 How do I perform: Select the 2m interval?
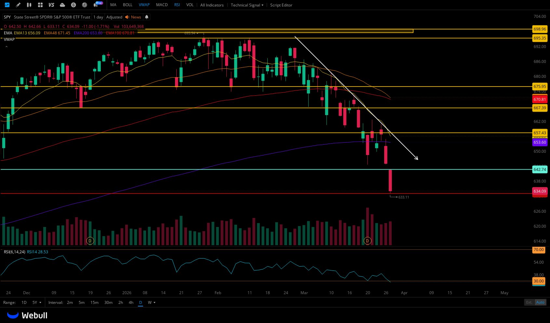pyautogui.click(x=70, y=302)
